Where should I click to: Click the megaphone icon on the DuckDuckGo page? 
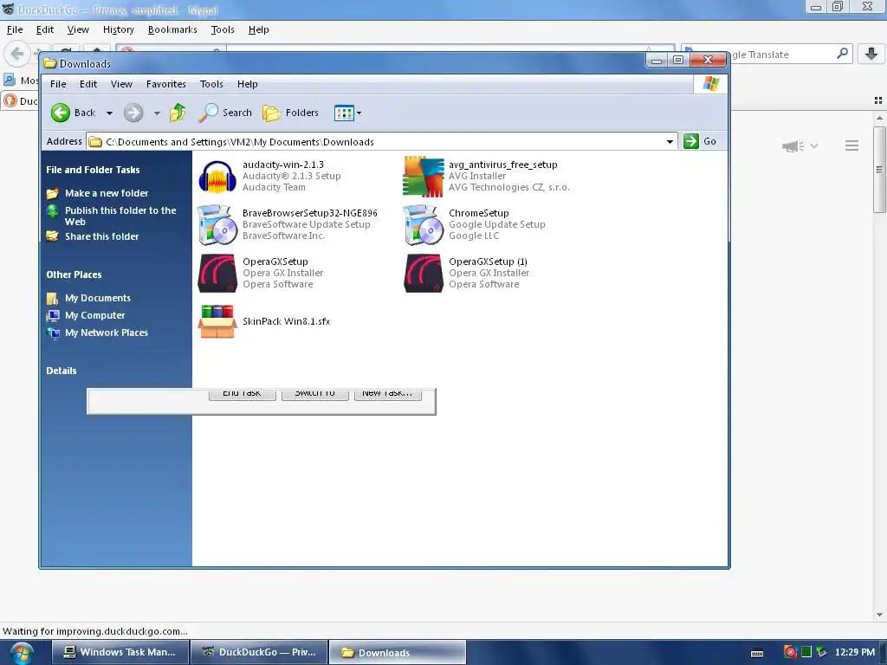tap(793, 145)
